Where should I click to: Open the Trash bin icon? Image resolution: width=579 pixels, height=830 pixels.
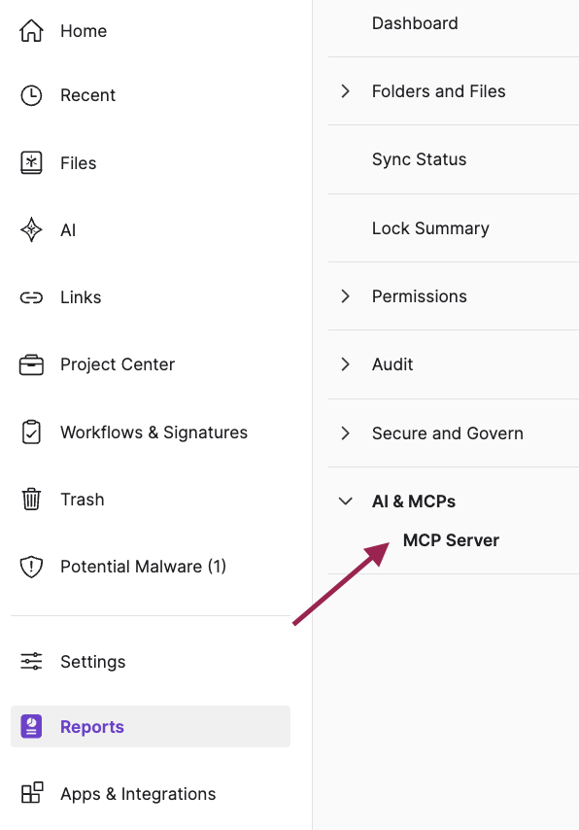tap(31, 500)
